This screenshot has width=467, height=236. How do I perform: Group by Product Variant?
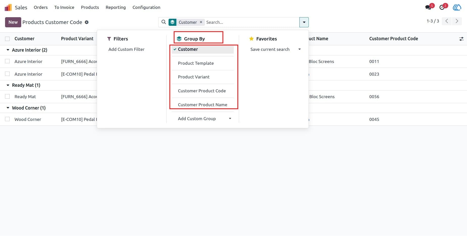[x=194, y=77]
